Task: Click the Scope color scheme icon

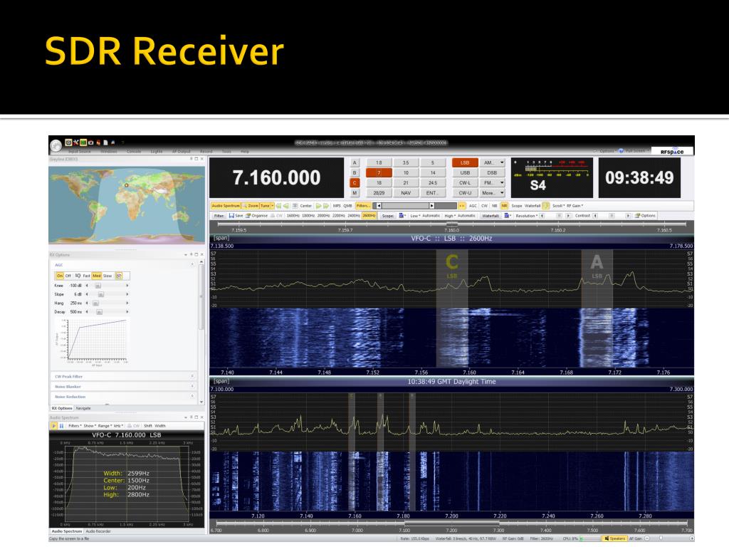Action: coord(402,216)
